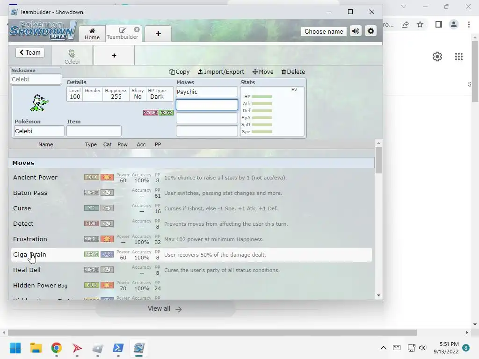Copy this Pokémon set
Image resolution: width=479 pixels, height=359 pixels.
[x=179, y=72]
